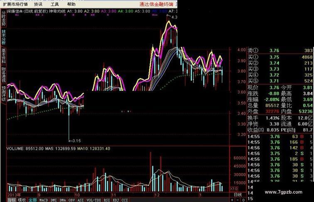Click the 买⑤ bid row priced 3.71
Image resolution: width=314 pixels, height=202 pixels.
click(x=280, y=81)
